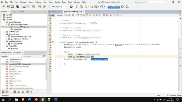182x102 pixels.
Task: Click the Cut scissors icon
Action: [x=24, y=7]
